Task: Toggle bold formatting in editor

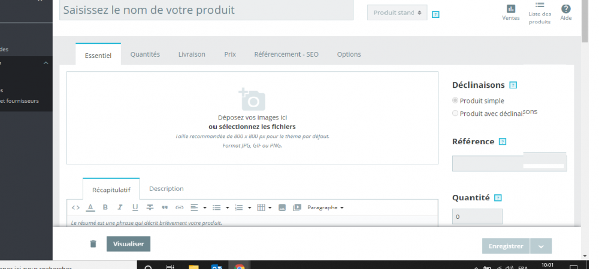Action: point(105,207)
